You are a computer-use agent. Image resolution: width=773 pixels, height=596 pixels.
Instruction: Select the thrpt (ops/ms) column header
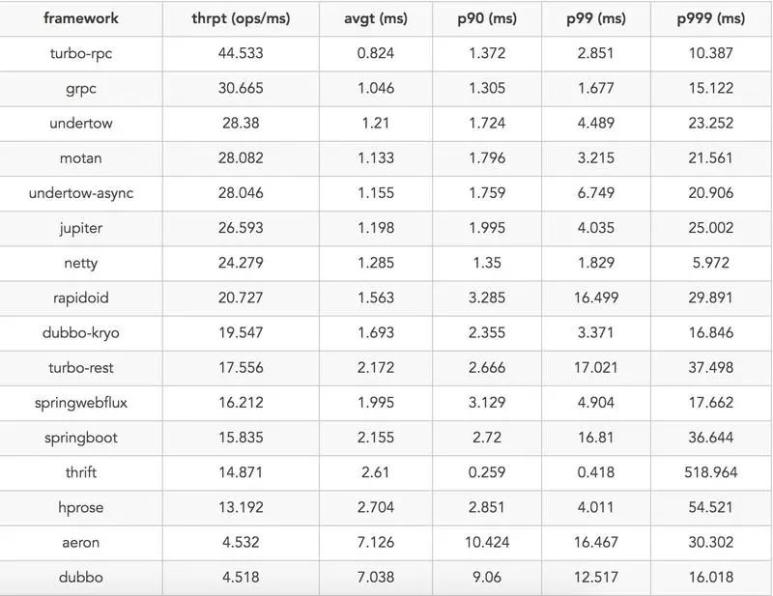(241, 18)
